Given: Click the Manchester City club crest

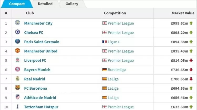Looking at the screenshot, I should click(x=18, y=23).
